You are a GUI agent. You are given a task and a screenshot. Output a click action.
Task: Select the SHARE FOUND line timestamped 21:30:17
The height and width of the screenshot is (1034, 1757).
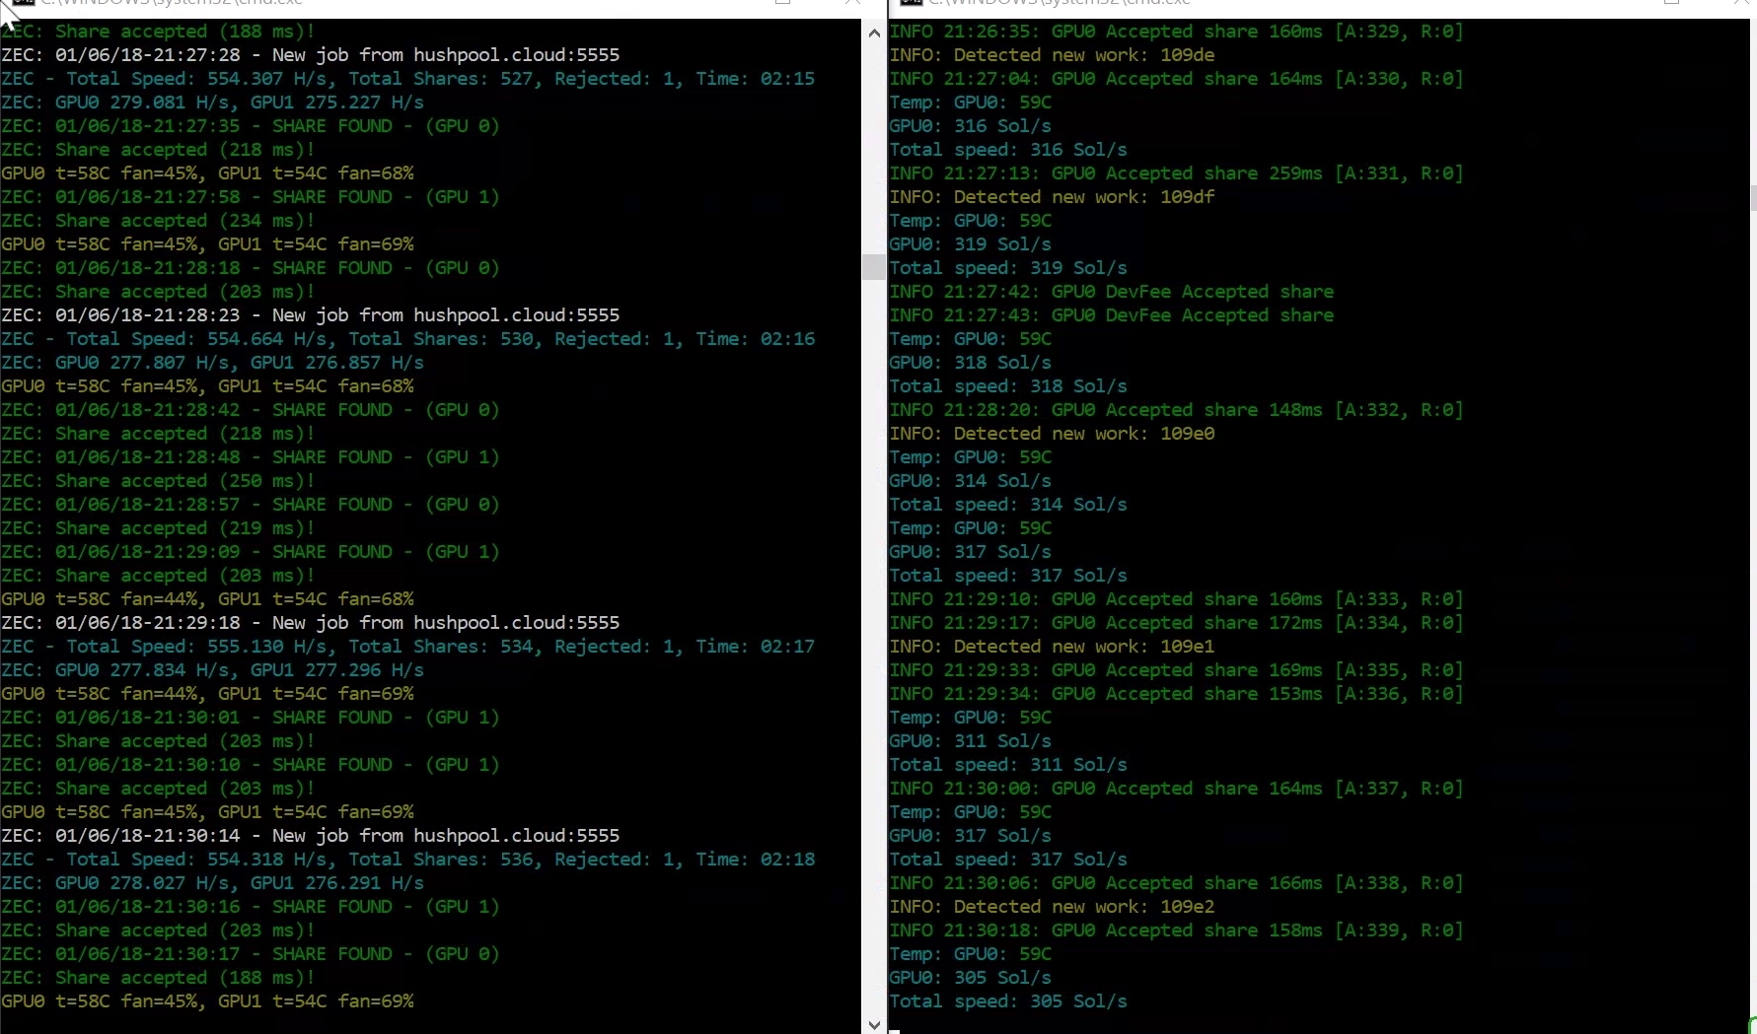251,954
